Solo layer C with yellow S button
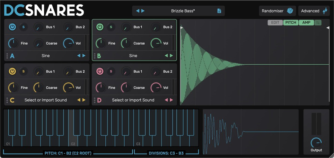The height and width of the screenshot is (158, 334). pos(24,72)
